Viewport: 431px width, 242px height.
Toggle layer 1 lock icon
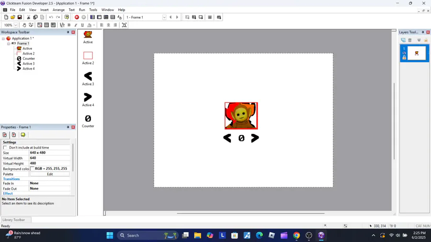(404, 57)
